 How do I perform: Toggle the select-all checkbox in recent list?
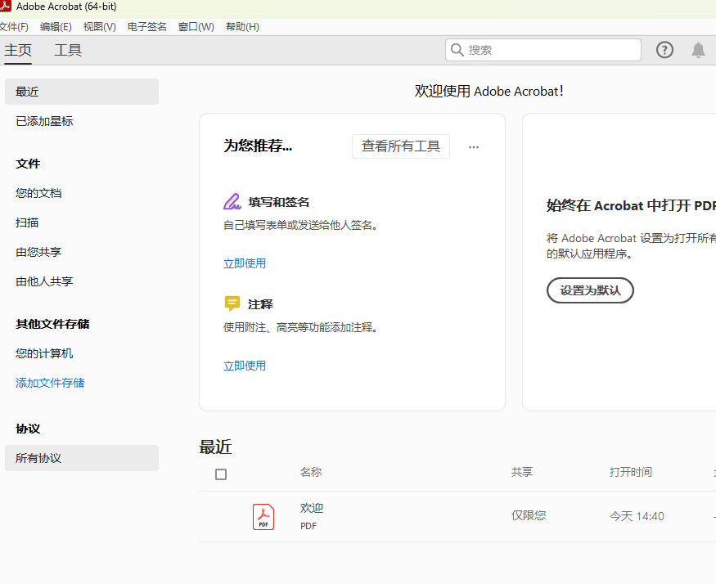(221, 474)
